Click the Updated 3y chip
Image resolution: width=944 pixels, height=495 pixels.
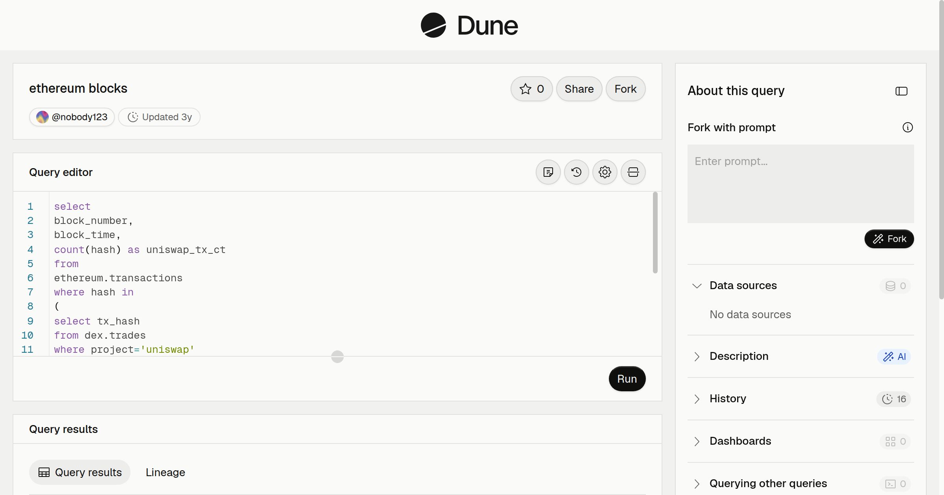[x=159, y=117]
